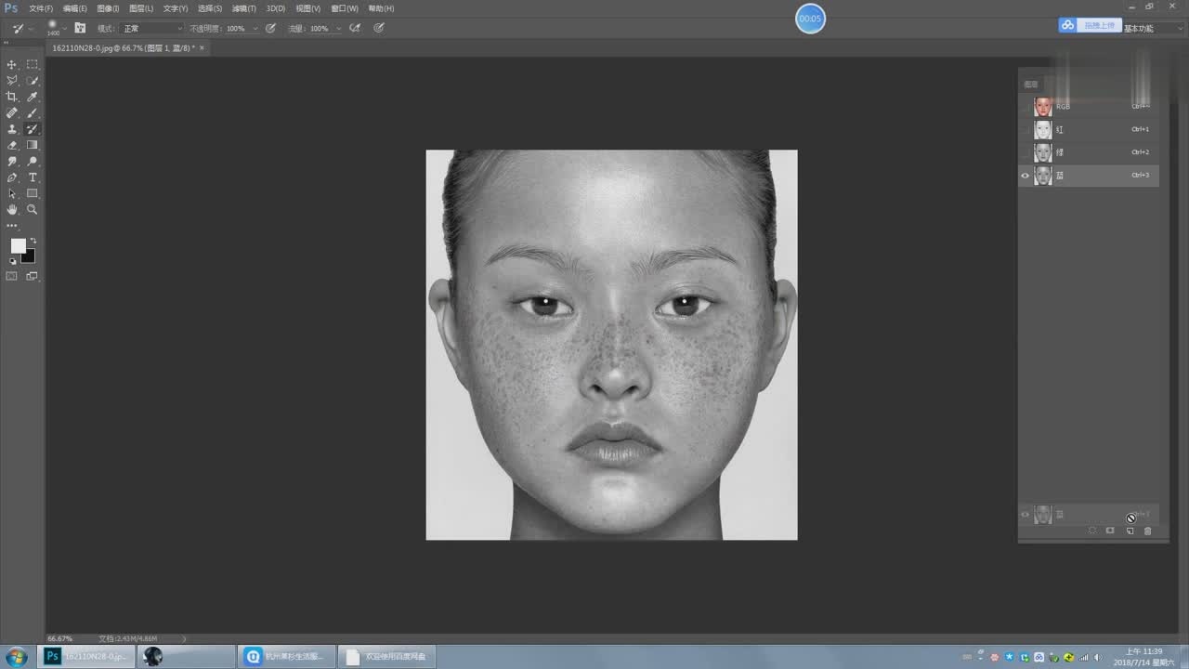This screenshot has height=669, width=1189.
Task: Select the Healing Brush tool
Action: tap(12, 112)
